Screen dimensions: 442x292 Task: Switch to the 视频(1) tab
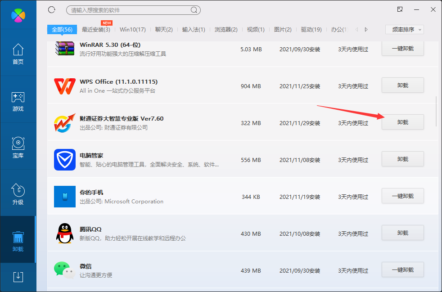tap(256, 30)
